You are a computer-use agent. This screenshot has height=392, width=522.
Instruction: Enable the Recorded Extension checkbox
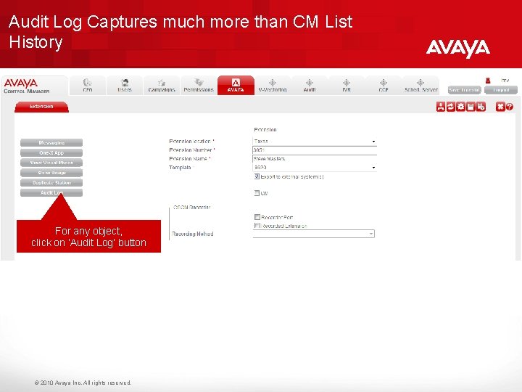[x=257, y=226]
